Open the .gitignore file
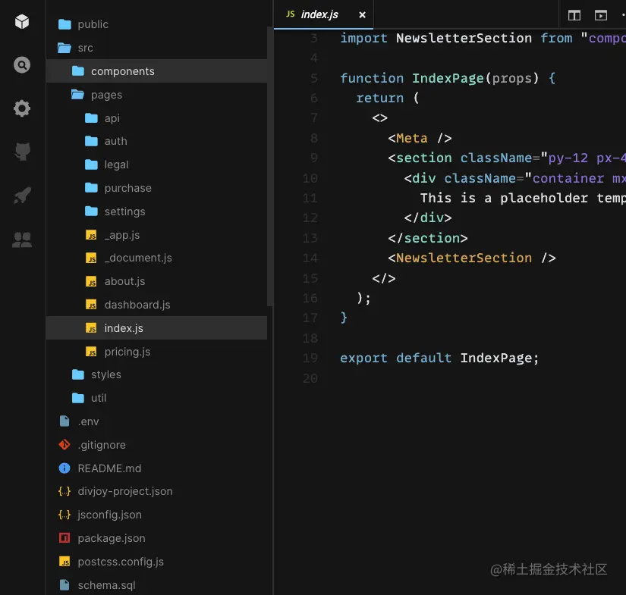626x595 pixels. tap(156, 445)
